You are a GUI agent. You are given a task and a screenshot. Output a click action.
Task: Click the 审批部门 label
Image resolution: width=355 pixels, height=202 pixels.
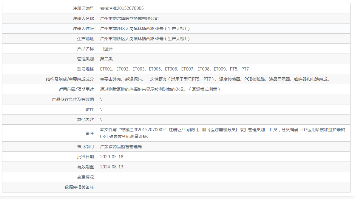(x=85, y=147)
